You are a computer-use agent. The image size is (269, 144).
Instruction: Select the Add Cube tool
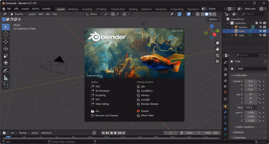(x=6, y=85)
